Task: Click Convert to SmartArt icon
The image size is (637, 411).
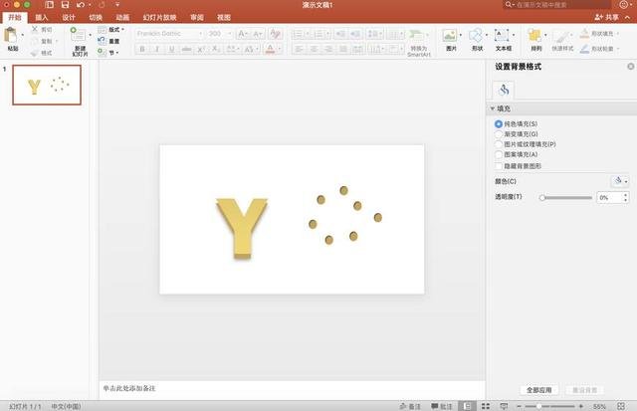Action: coord(419,36)
